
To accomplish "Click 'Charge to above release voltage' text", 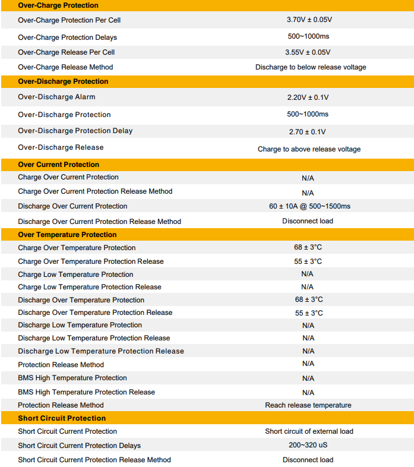I will point(309,149).
